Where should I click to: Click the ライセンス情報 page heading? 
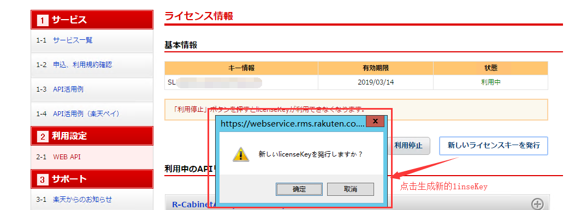(199, 16)
